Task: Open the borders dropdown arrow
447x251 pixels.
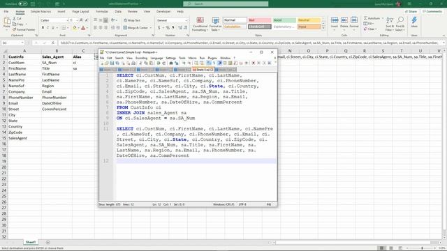Action: point(68,28)
